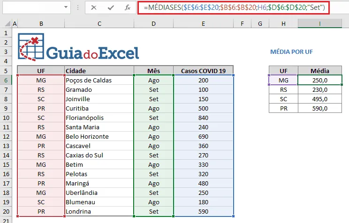
Task: Select column I header
Action: point(320,23)
